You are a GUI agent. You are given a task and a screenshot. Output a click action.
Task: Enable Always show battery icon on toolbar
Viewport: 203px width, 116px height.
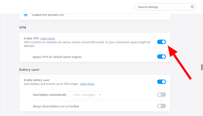click(x=161, y=106)
